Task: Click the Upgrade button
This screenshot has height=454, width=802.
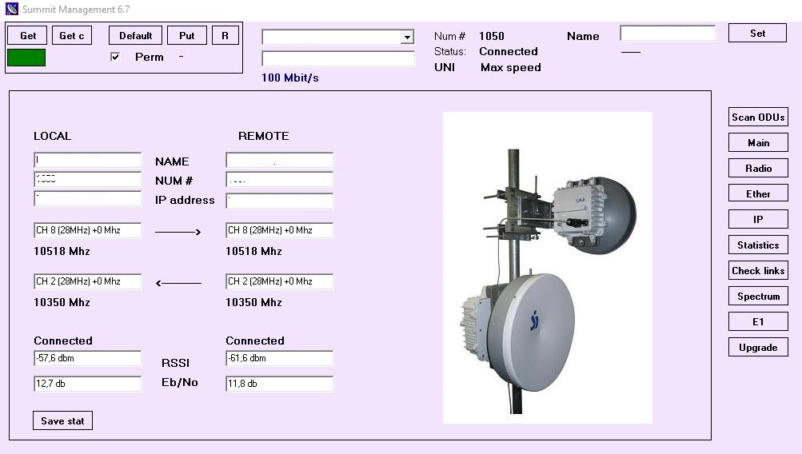Action: 758,347
